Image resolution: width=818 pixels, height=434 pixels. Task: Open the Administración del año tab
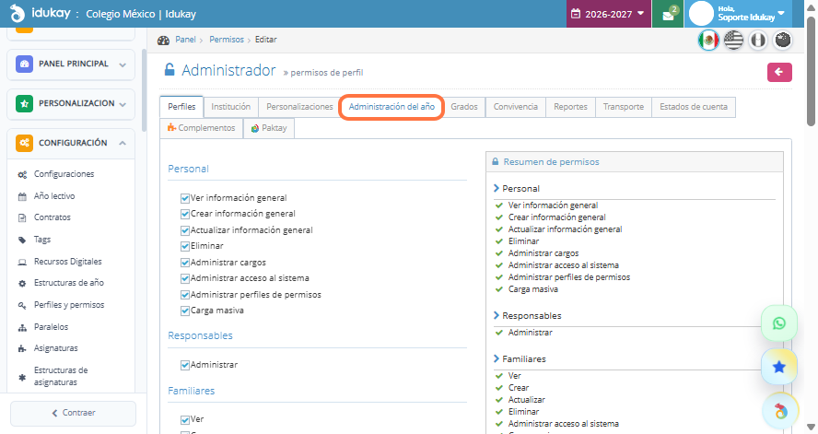(391, 107)
